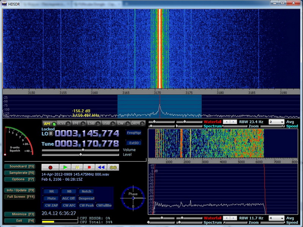Select DRM mode
Viewport: 303px width, 227px height.
click(138, 124)
